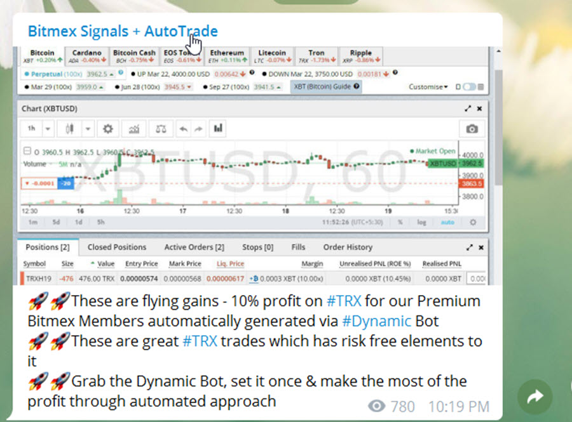Redo the chart action
Screen dimensions: 572x422
pyautogui.click(x=198, y=129)
